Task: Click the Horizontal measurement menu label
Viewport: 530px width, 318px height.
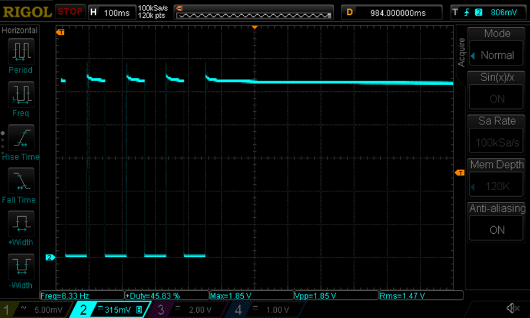Action: coord(19,31)
